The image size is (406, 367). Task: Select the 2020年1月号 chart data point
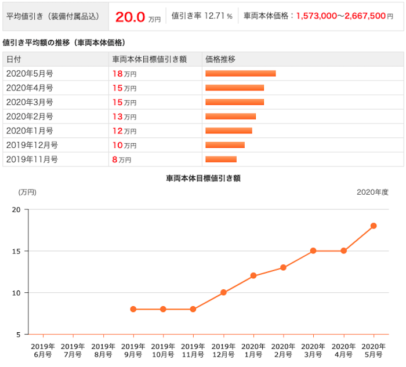tap(253, 275)
